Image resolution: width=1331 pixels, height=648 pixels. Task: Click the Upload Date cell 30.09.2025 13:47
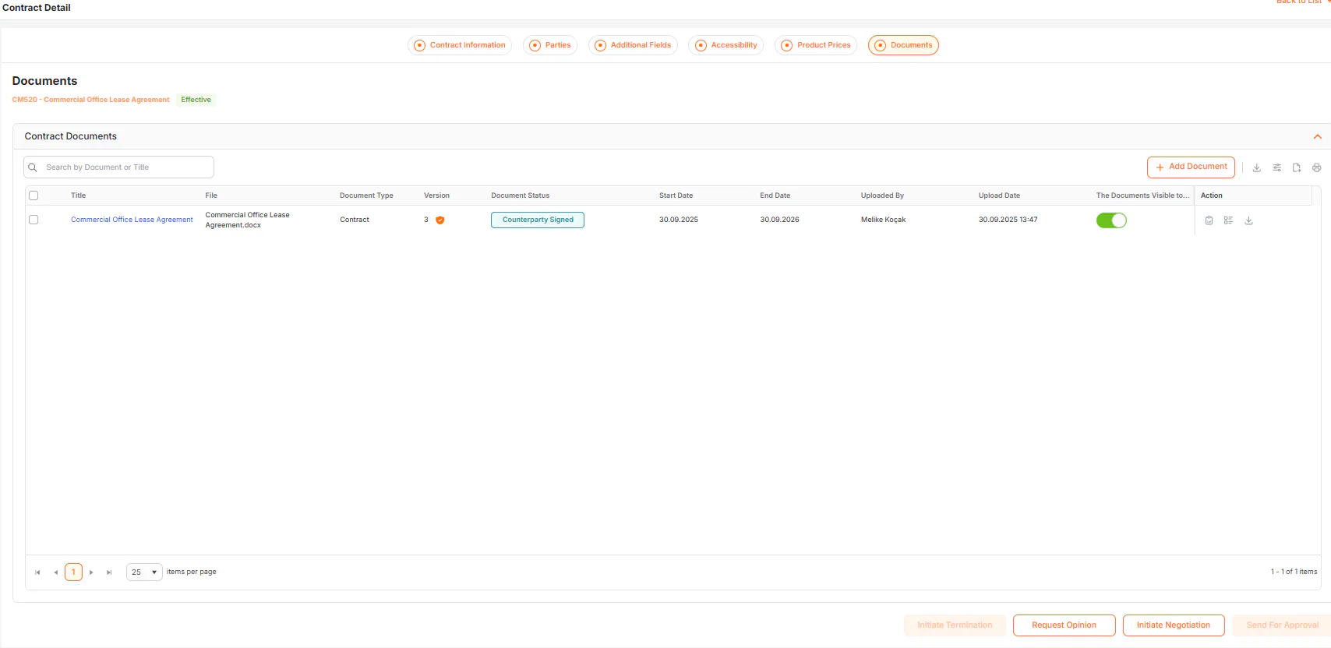[1008, 220]
